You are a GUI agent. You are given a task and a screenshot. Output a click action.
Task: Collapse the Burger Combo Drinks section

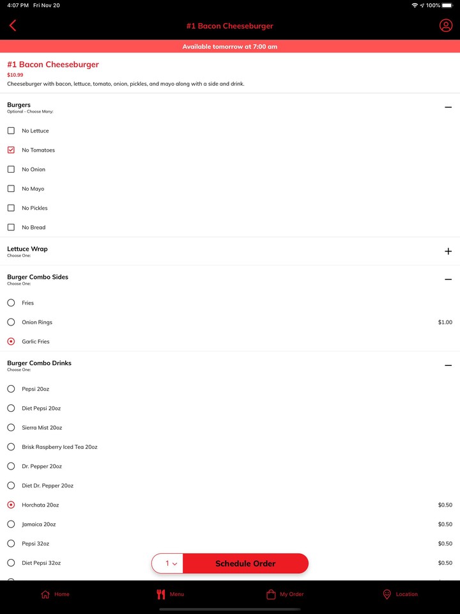(448, 365)
